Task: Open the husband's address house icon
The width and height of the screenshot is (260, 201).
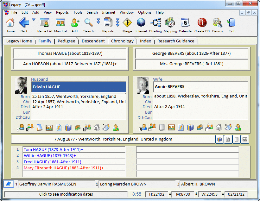Action: (97, 128)
